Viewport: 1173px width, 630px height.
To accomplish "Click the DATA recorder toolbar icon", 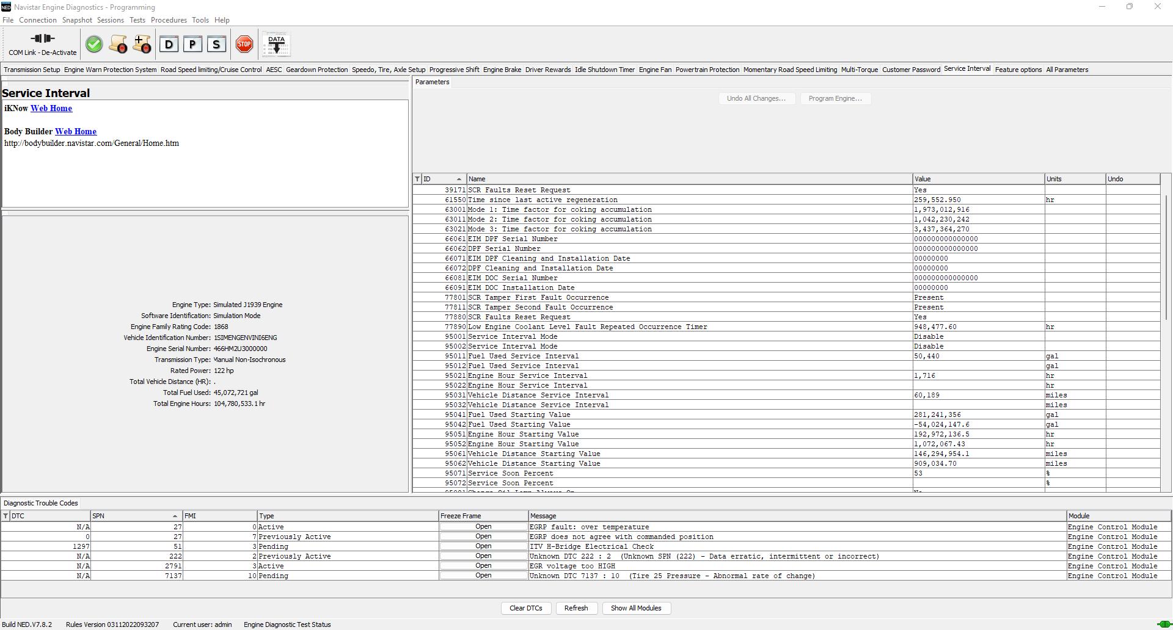I will coord(276,44).
